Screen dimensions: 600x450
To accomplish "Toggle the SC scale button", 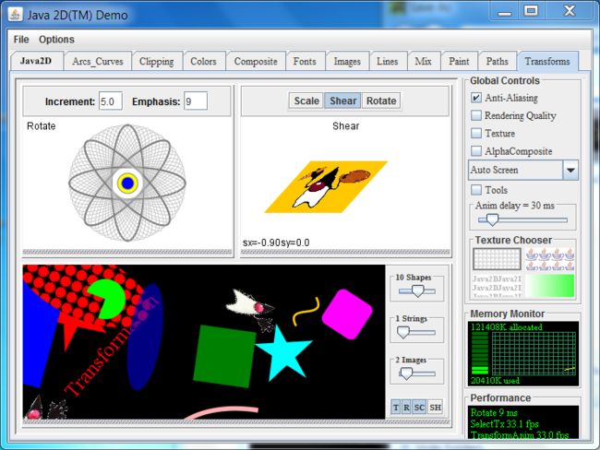I will point(419,408).
